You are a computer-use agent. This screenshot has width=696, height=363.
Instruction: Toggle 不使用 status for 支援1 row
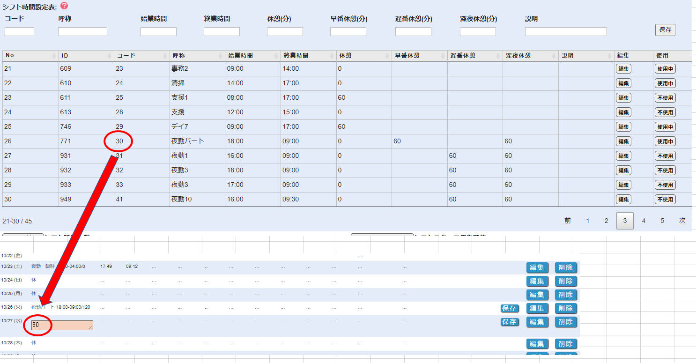665,98
